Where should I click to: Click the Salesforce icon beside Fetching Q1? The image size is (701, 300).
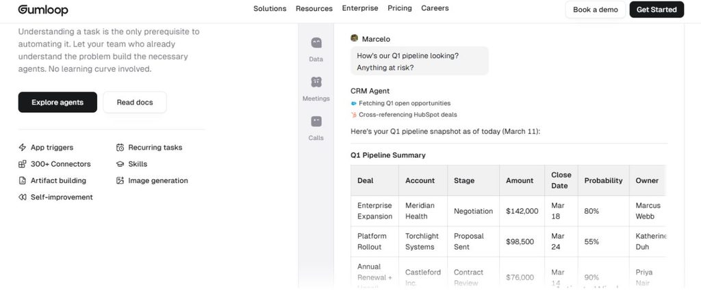[354, 103]
